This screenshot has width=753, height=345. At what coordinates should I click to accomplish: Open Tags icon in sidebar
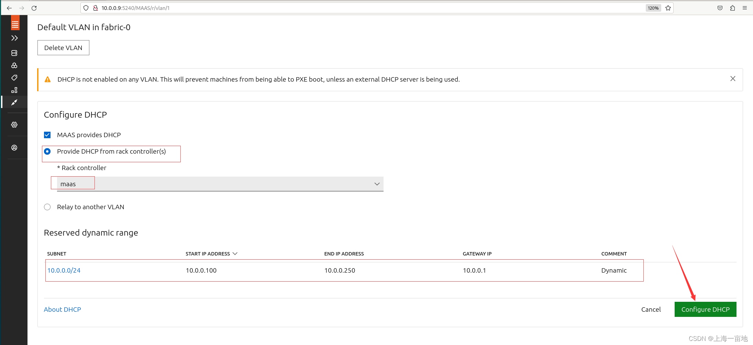(x=14, y=78)
